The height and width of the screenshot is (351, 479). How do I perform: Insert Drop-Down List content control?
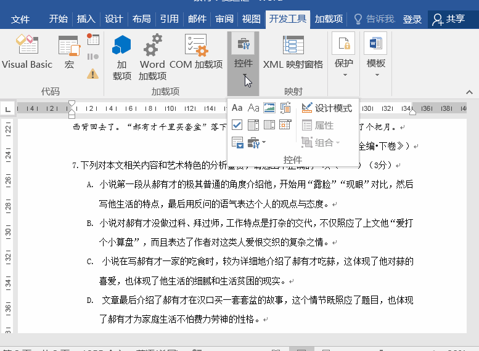tap(269, 125)
